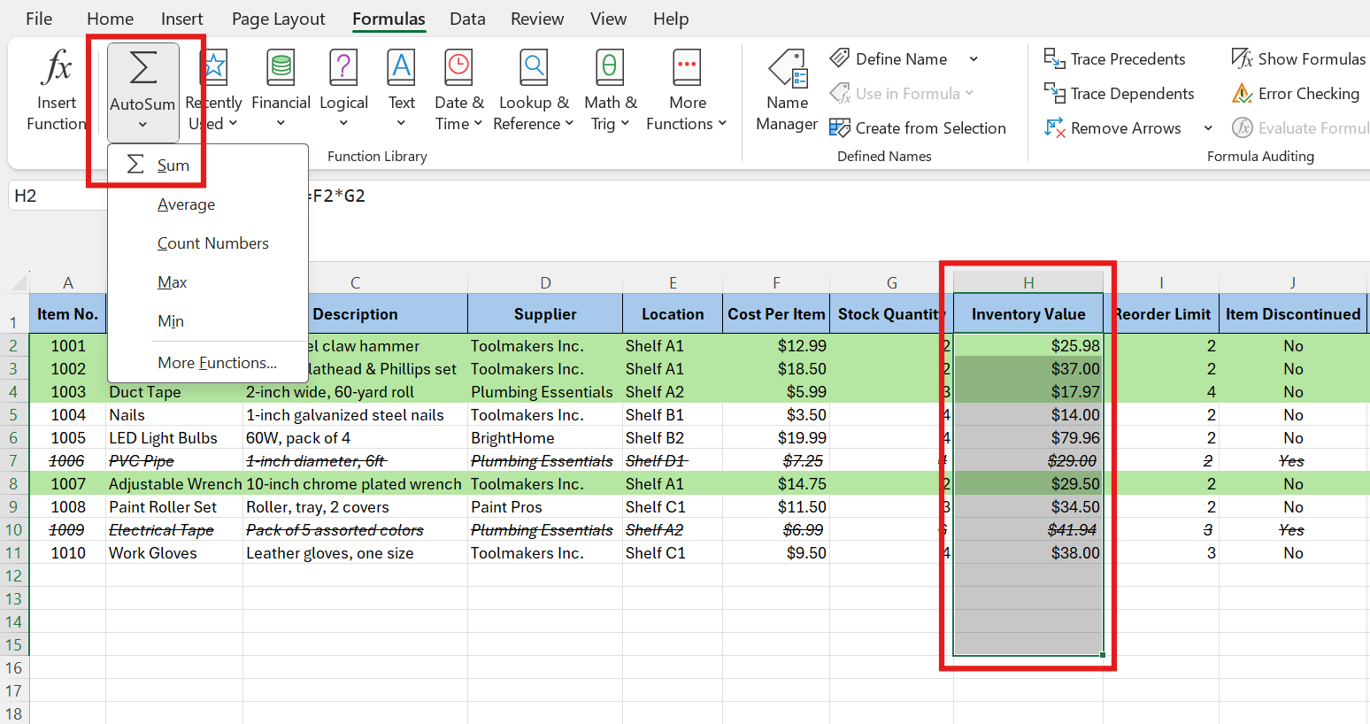This screenshot has height=724, width=1370.
Task: Open the Financial functions icon
Action: pyautogui.click(x=281, y=68)
